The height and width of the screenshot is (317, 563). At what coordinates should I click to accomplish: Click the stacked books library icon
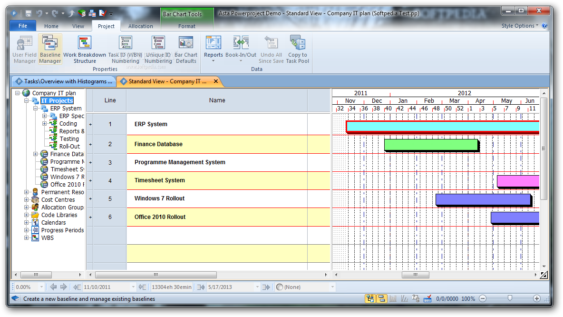[82, 14]
